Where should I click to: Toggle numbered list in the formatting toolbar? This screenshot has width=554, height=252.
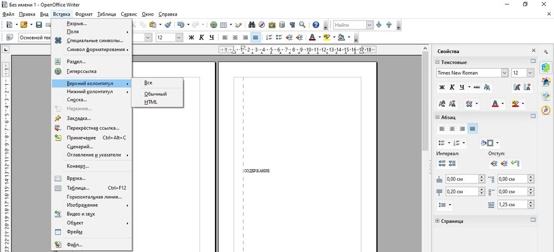[269, 37]
